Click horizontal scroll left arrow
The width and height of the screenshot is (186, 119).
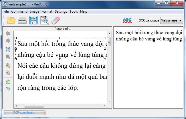click(x=16, y=106)
